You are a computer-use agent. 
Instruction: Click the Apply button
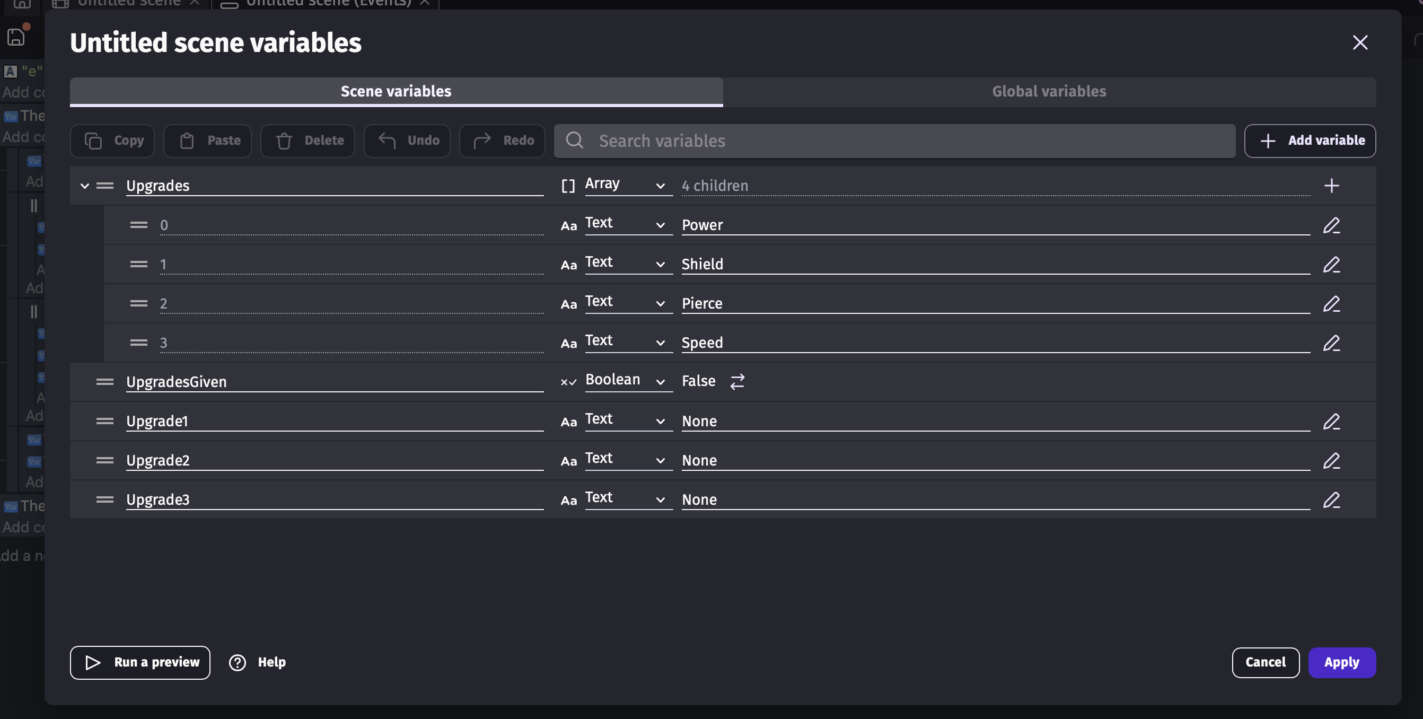[x=1341, y=662]
